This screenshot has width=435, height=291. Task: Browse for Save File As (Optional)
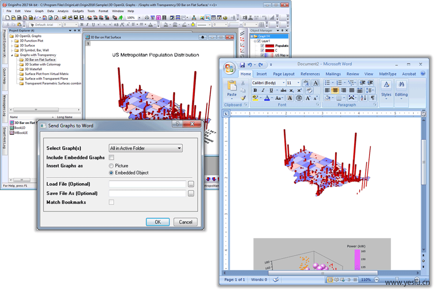pyautogui.click(x=191, y=194)
